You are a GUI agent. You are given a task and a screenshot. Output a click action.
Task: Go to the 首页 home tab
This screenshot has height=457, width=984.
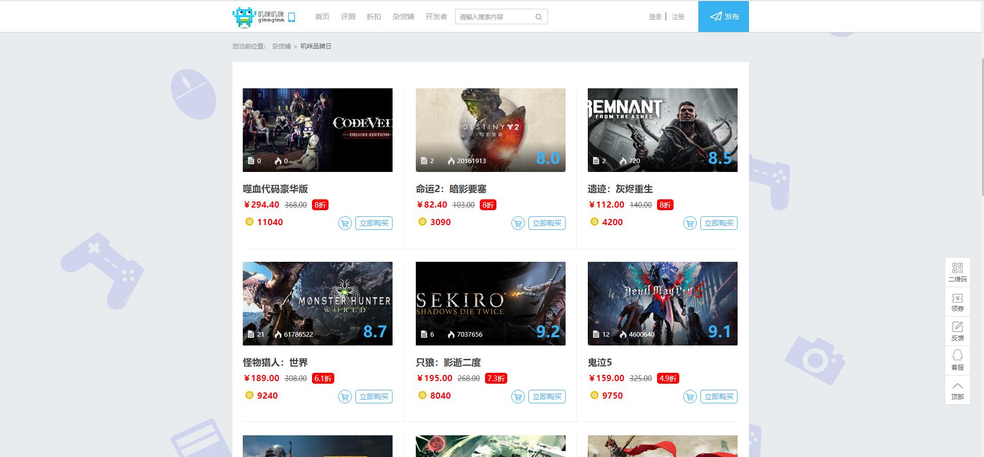(322, 17)
